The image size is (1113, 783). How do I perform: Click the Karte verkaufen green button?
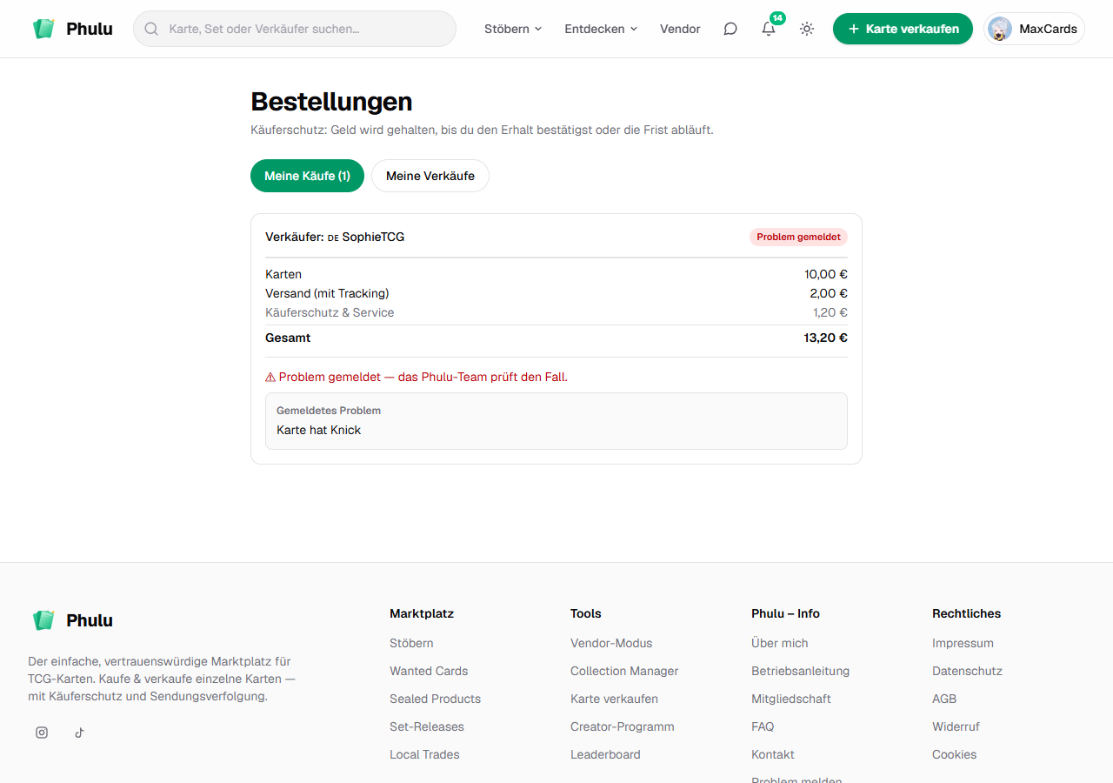[903, 29]
